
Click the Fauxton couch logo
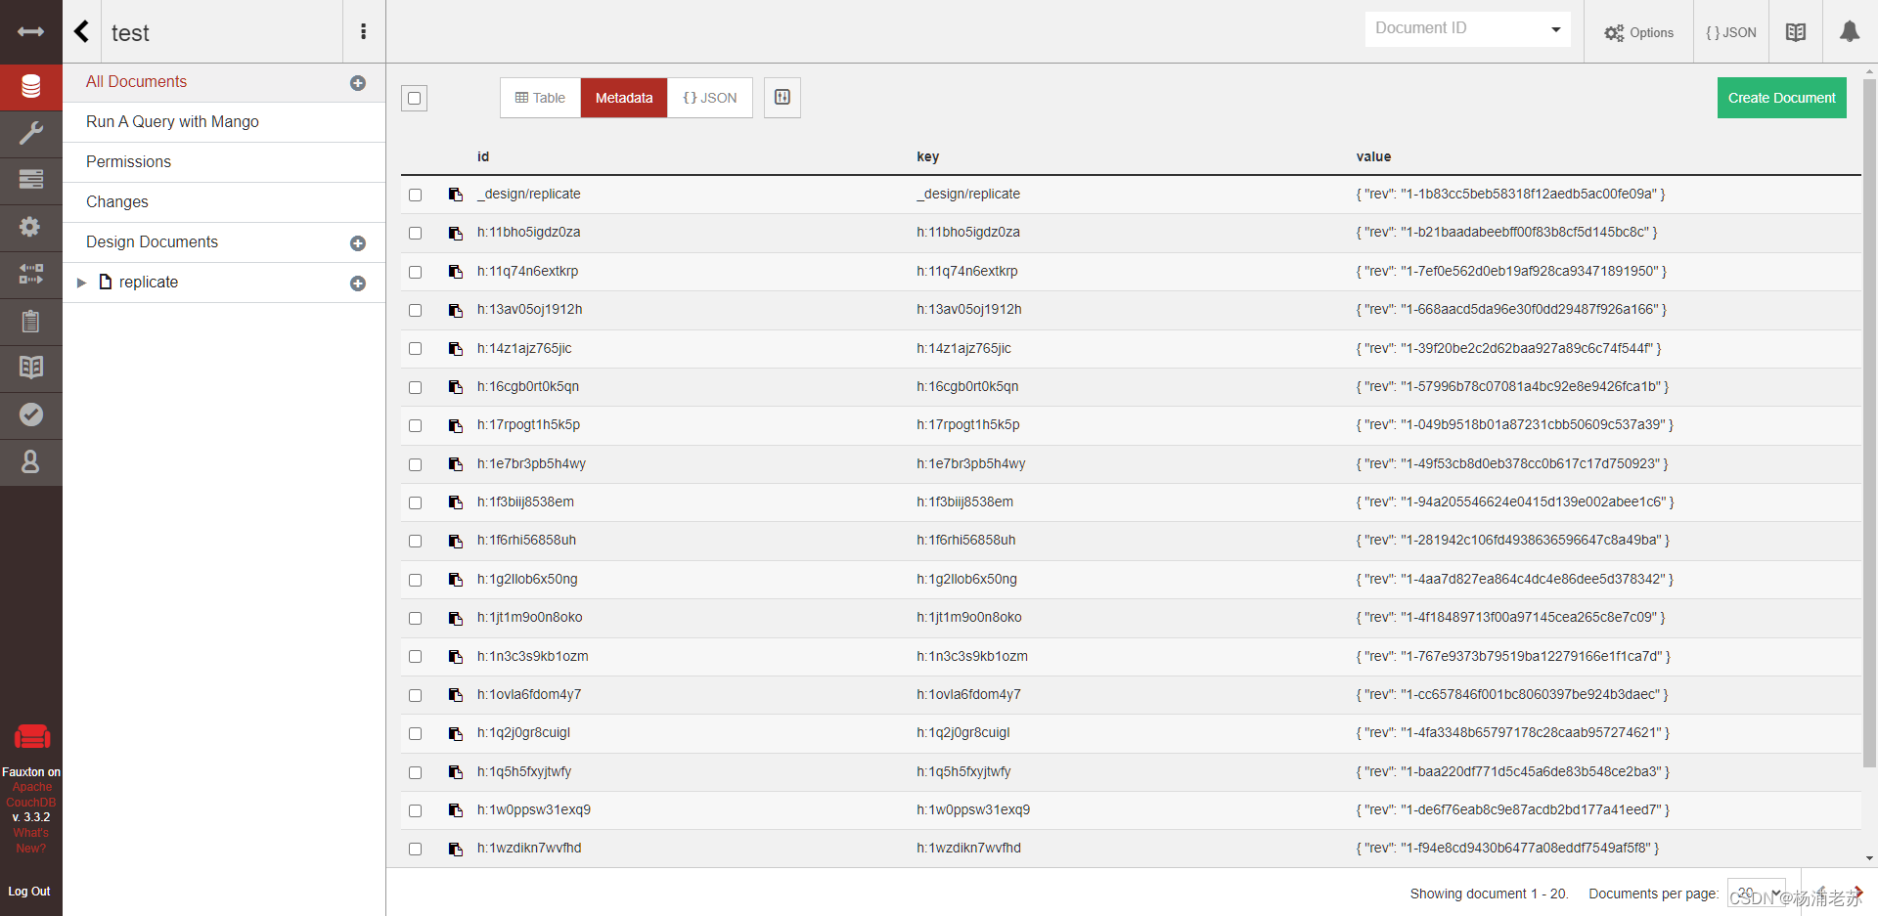tap(31, 737)
